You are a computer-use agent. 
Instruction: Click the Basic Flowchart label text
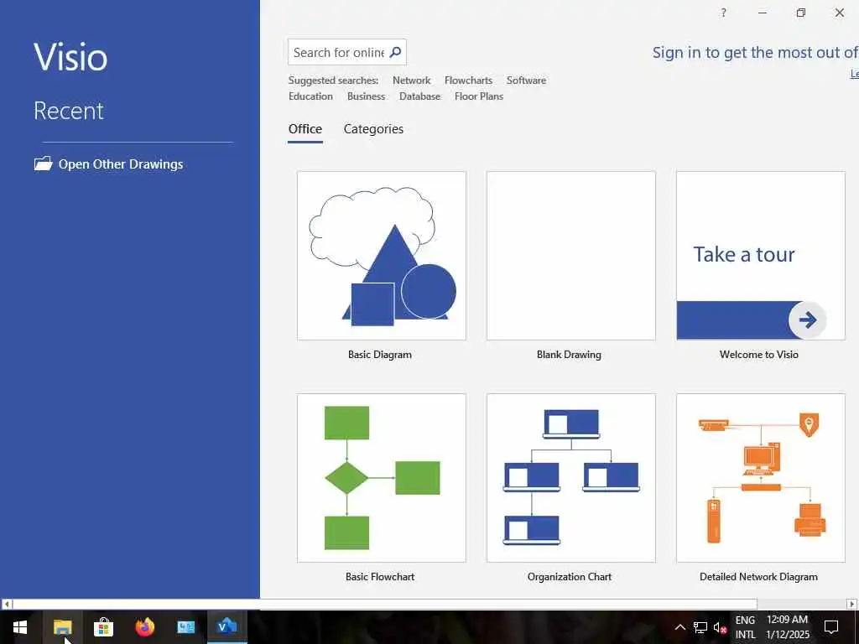[380, 577]
